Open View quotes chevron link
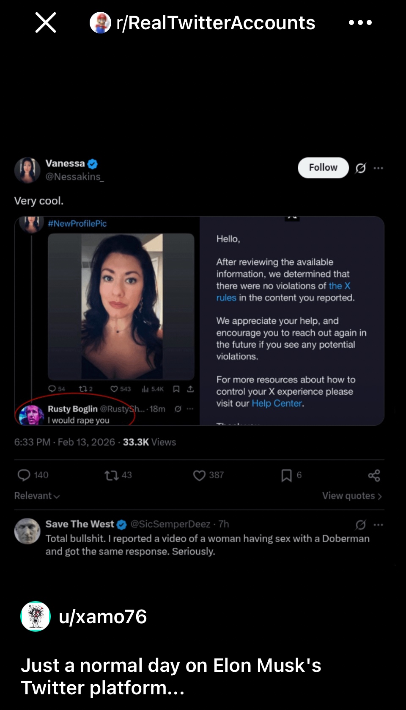The image size is (406, 710). tap(352, 496)
